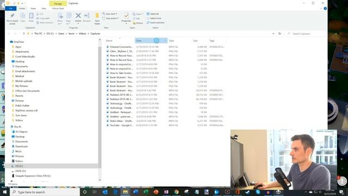Click Invert selection in the ribbon
The height and width of the screenshot is (196, 348).
156,23
